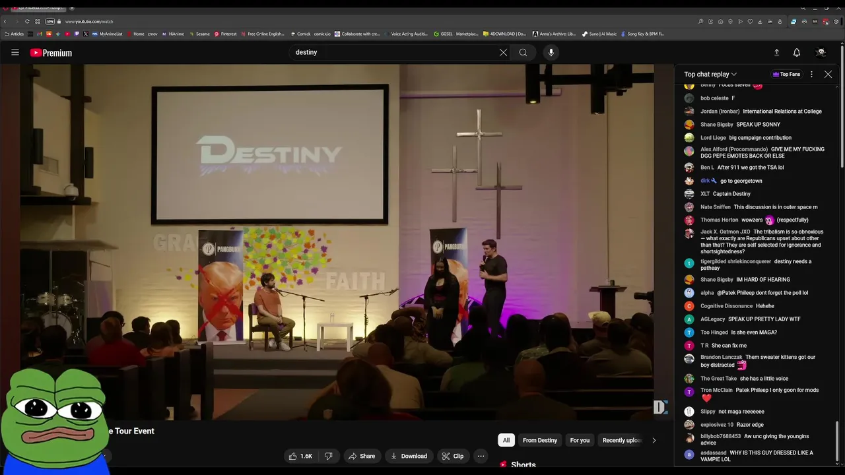Start voice search with the microphone
Viewport: 845px width, 475px height.
[x=551, y=52]
